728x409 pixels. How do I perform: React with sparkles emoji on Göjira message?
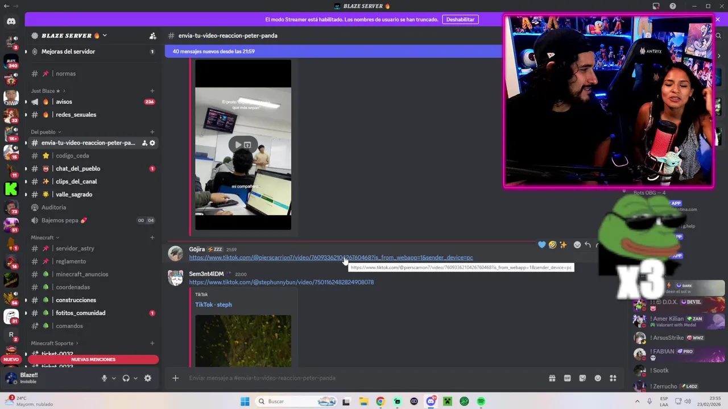(563, 245)
